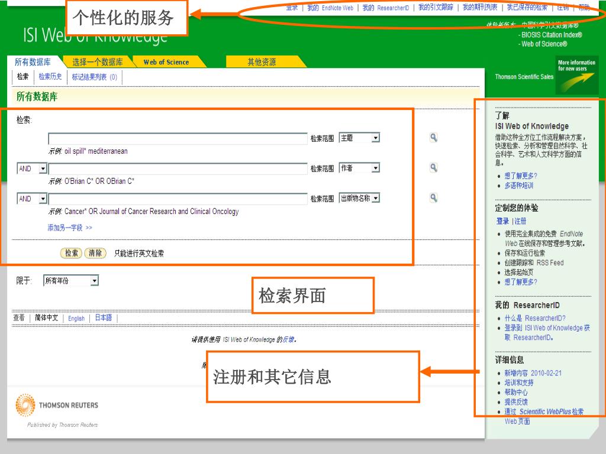
Task: Click the magnifier icon beside the 主题 search row
Action: pos(434,138)
